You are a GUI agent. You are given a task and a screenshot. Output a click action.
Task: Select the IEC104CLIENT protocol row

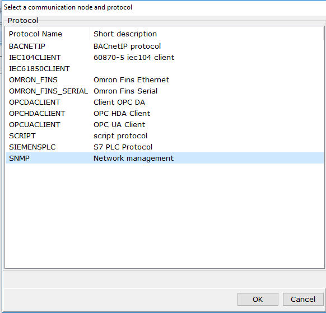click(165, 57)
